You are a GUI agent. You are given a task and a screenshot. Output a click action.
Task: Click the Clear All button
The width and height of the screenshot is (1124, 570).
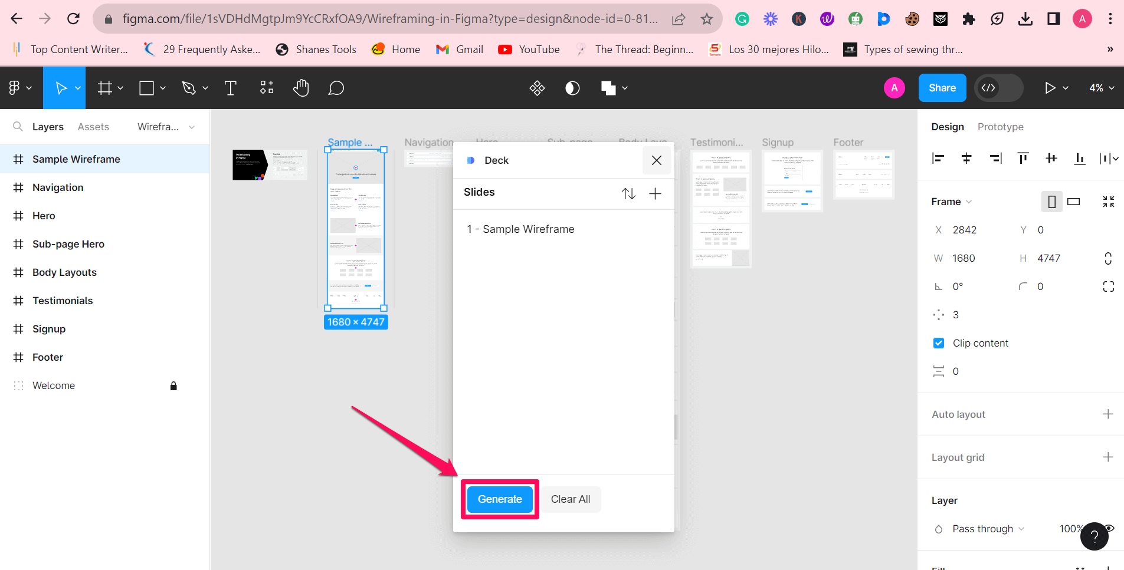(x=570, y=499)
